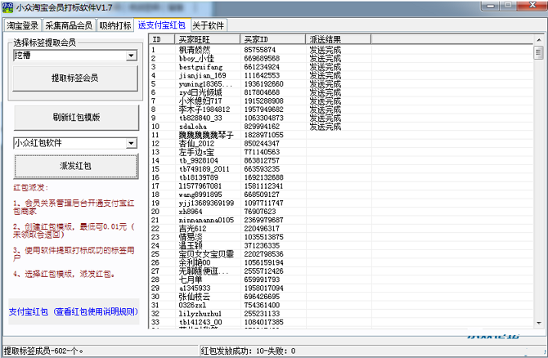Image resolution: width=548 pixels, height=358 pixels.
Task: Select the zyd日光倾城 row
Action: click(341, 92)
